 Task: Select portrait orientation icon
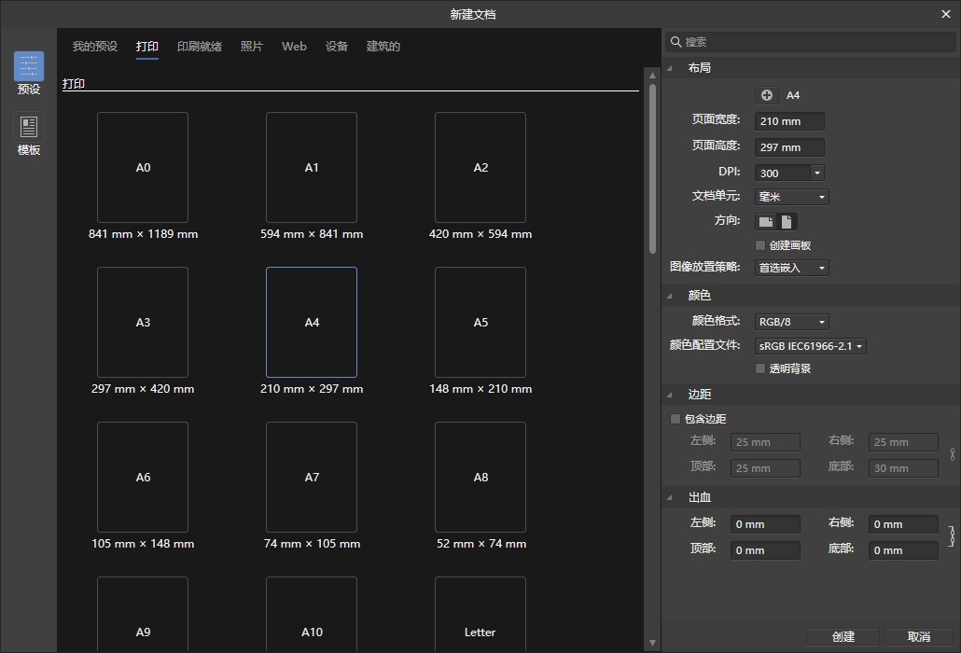[x=787, y=222]
